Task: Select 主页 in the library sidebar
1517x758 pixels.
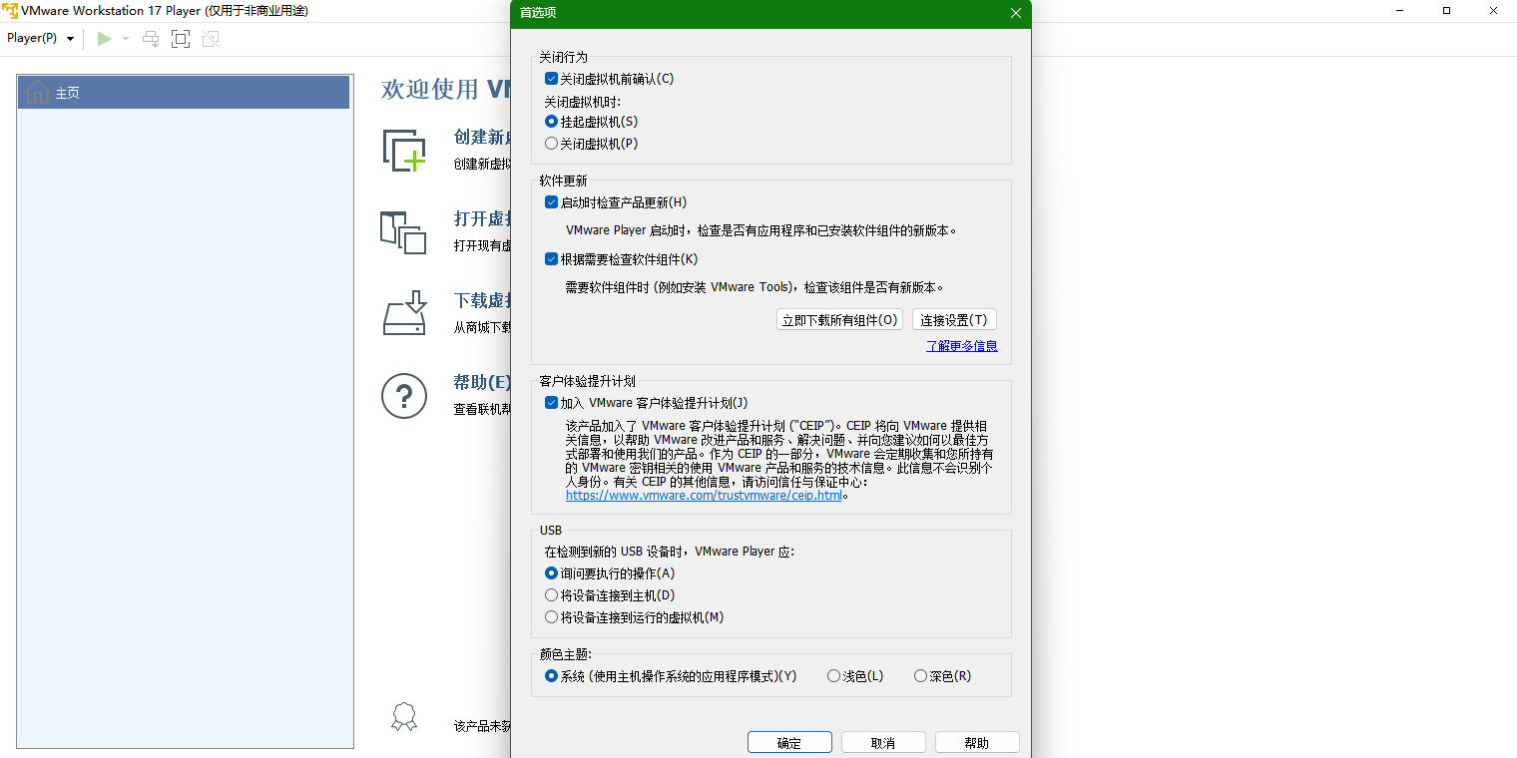Action: tap(184, 93)
